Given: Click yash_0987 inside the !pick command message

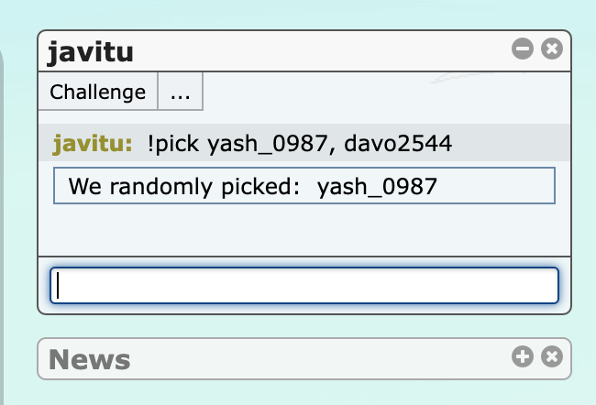Looking at the screenshot, I should tap(268, 144).
